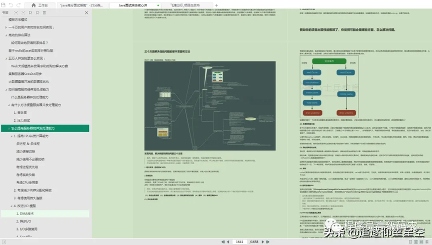The height and width of the screenshot is (245, 432).
Task: Collapse the 有什么方法衡量服务器并发处理能力 node
Action: [x=8, y=105]
